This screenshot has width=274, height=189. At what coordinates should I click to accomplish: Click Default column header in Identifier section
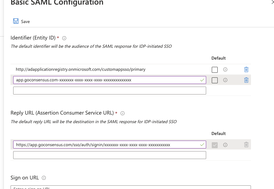(x=218, y=58)
